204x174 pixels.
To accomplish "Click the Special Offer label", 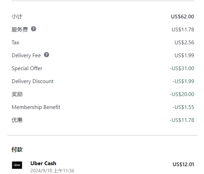I will pos(27,68).
